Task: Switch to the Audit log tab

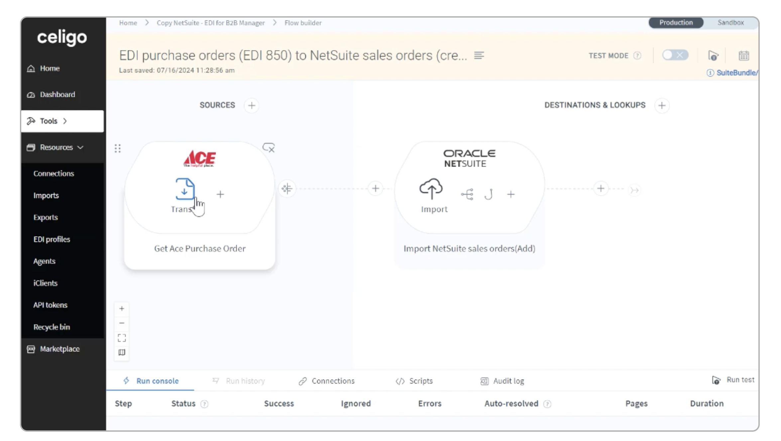Action: pos(502,381)
